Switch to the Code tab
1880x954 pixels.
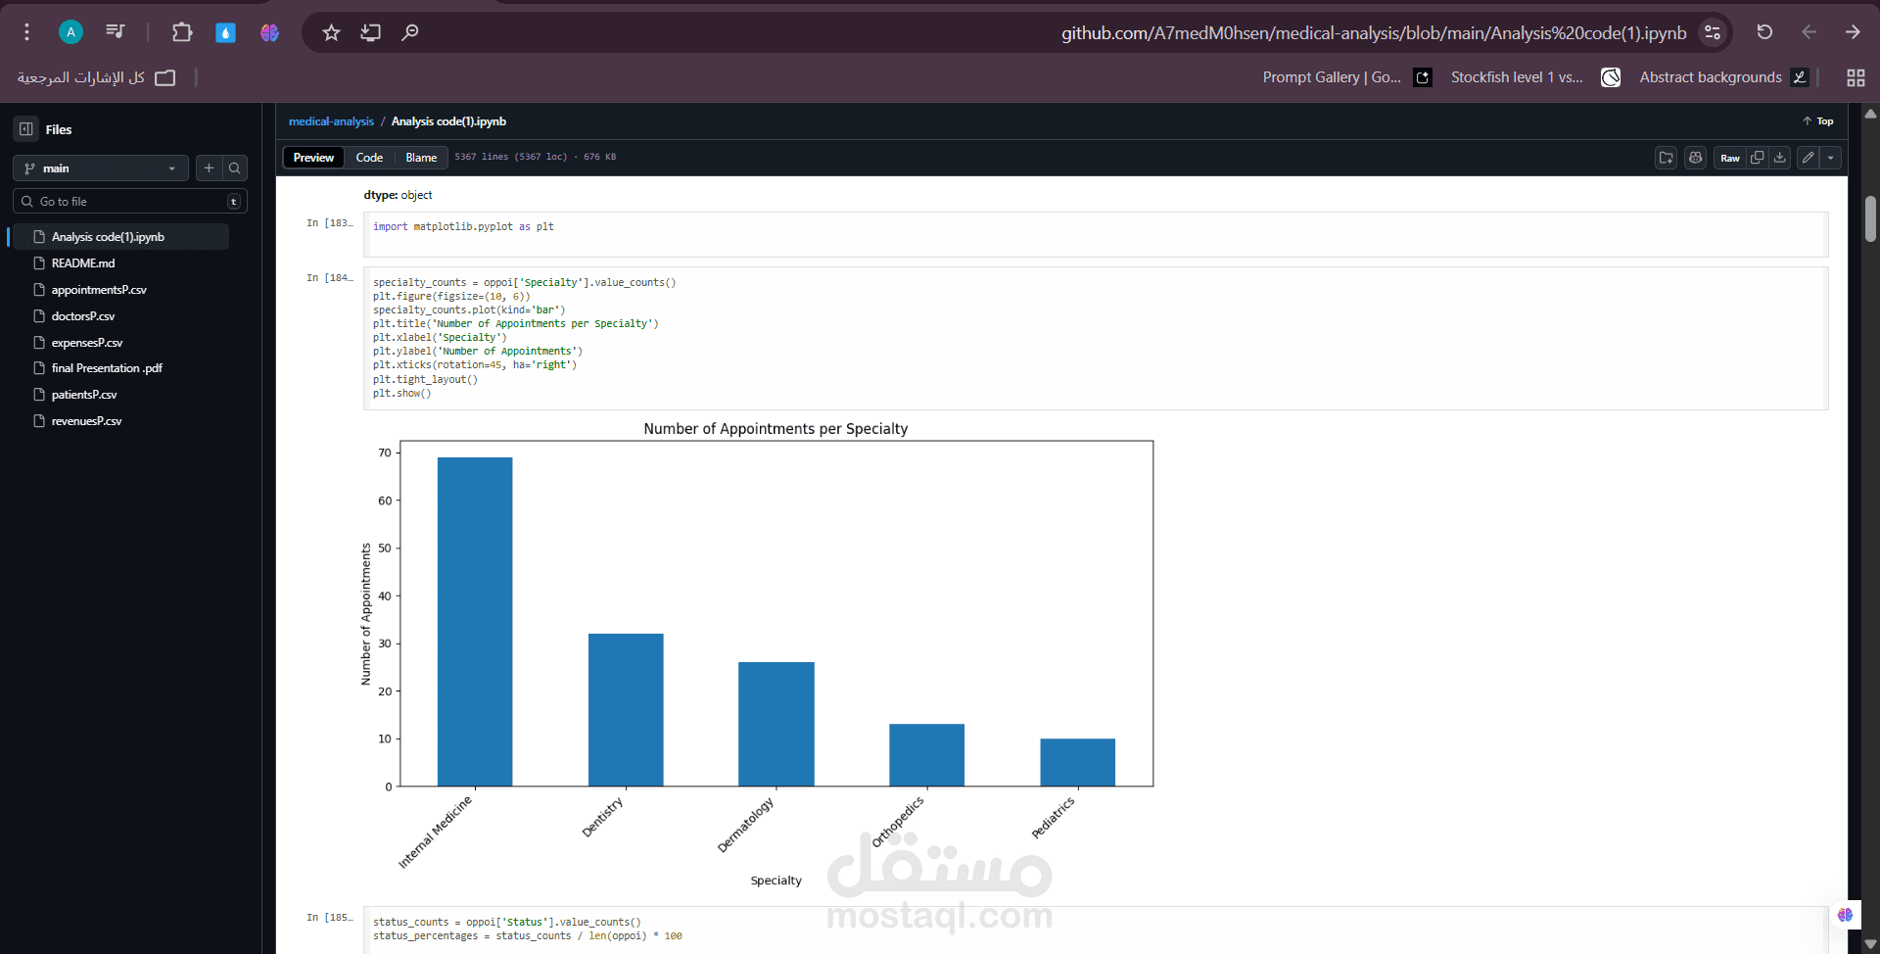point(369,158)
